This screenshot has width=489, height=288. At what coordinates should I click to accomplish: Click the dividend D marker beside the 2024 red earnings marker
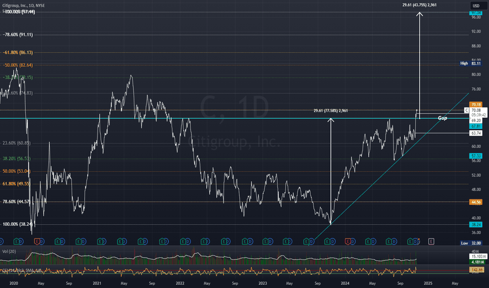point(353,241)
